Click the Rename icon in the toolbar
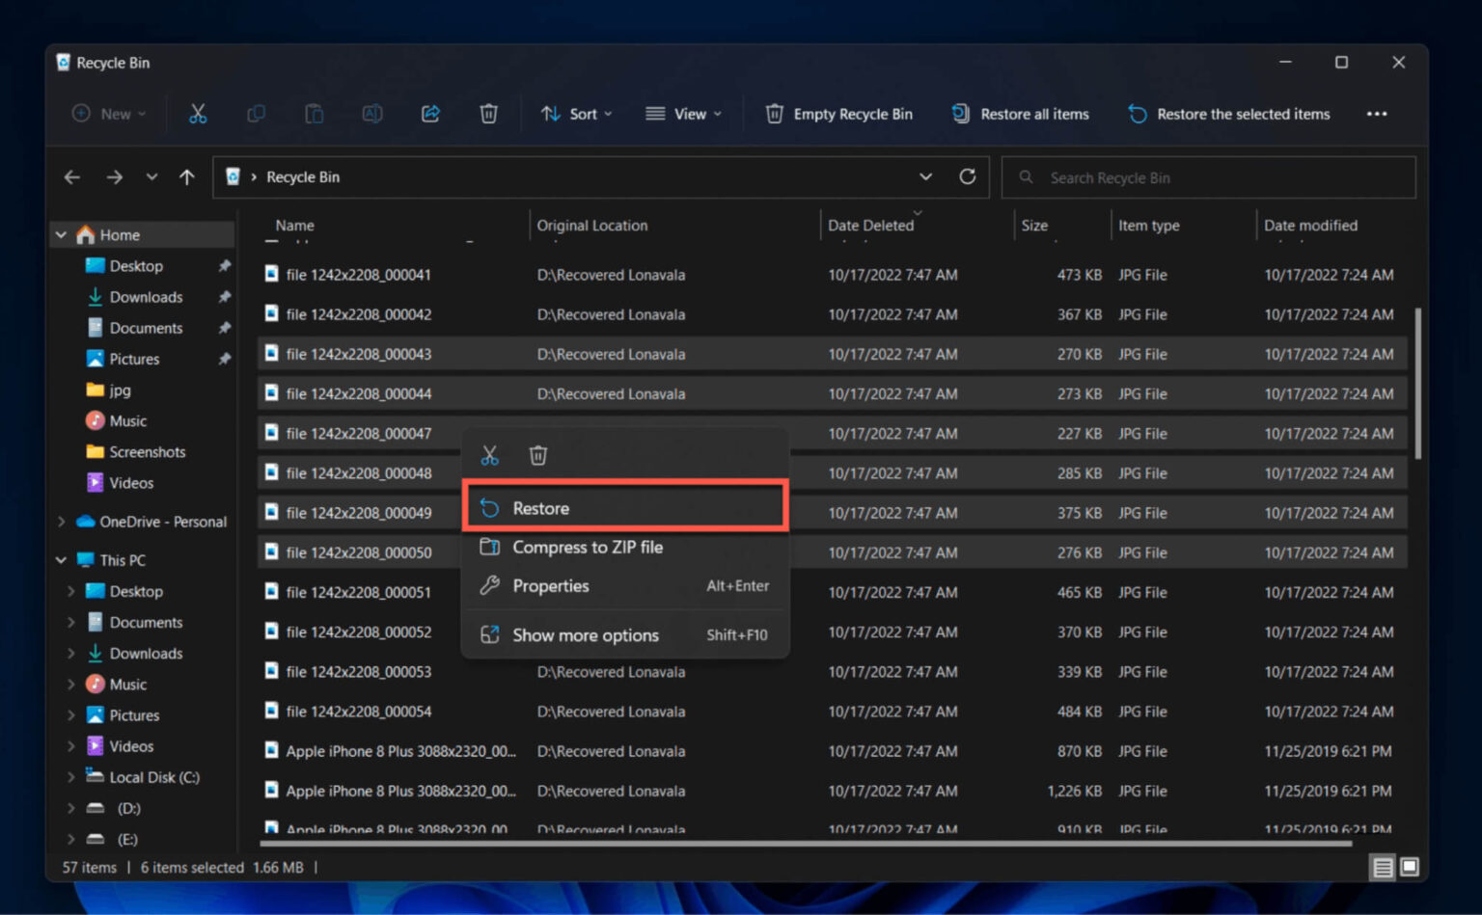 click(371, 113)
